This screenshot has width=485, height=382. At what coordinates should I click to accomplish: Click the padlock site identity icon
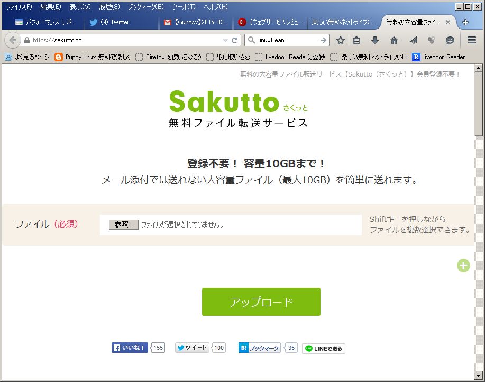click(27, 40)
